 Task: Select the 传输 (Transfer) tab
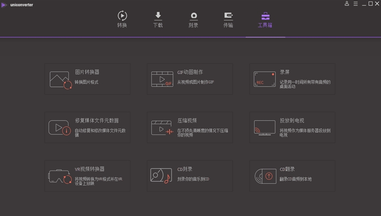pyautogui.click(x=228, y=20)
